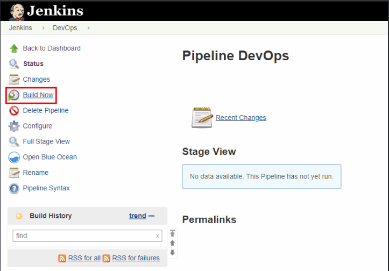Expand the arrow after Jenkins breadcrumb

(44, 28)
